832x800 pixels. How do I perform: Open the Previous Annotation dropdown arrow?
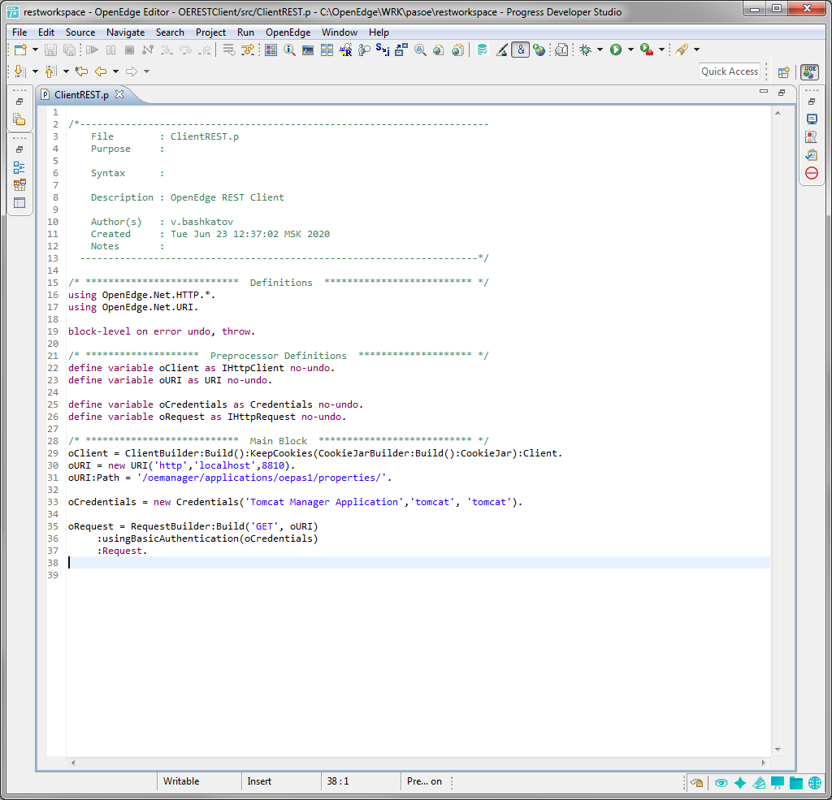[x=66, y=71]
